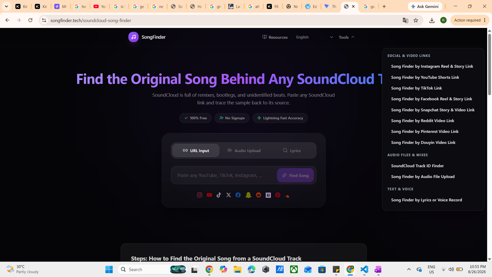This screenshot has height=277, width=492.
Task: Open Song Finder by Reddit Video Link
Action: pos(423,121)
